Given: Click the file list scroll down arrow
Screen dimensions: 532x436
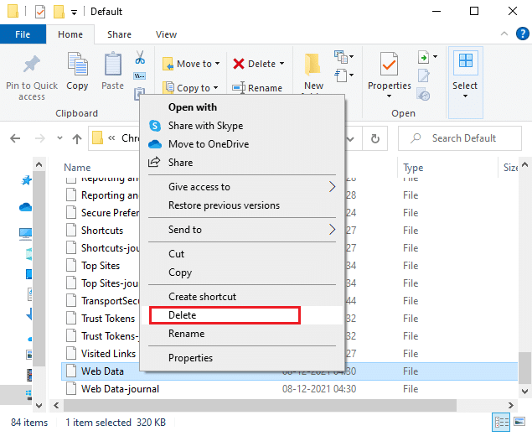Looking at the screenshot, I should click(524, 392).
